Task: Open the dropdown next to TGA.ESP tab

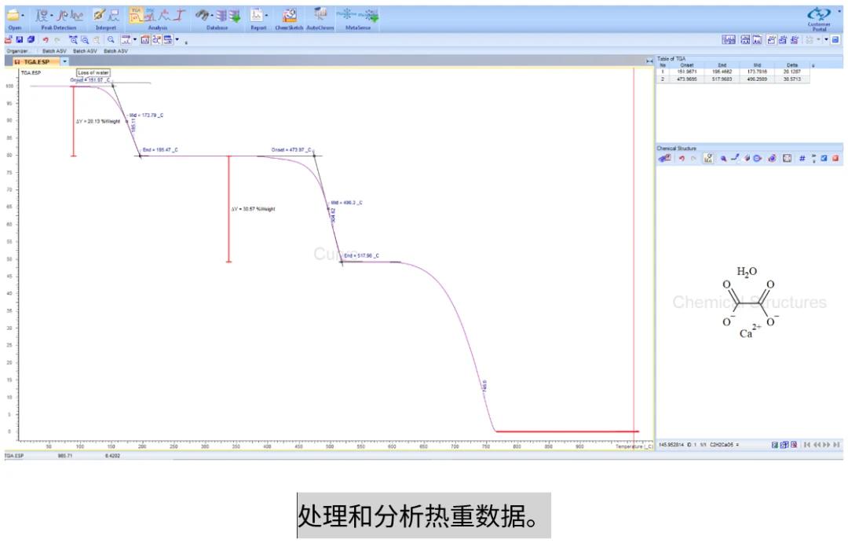Action: 65,62
